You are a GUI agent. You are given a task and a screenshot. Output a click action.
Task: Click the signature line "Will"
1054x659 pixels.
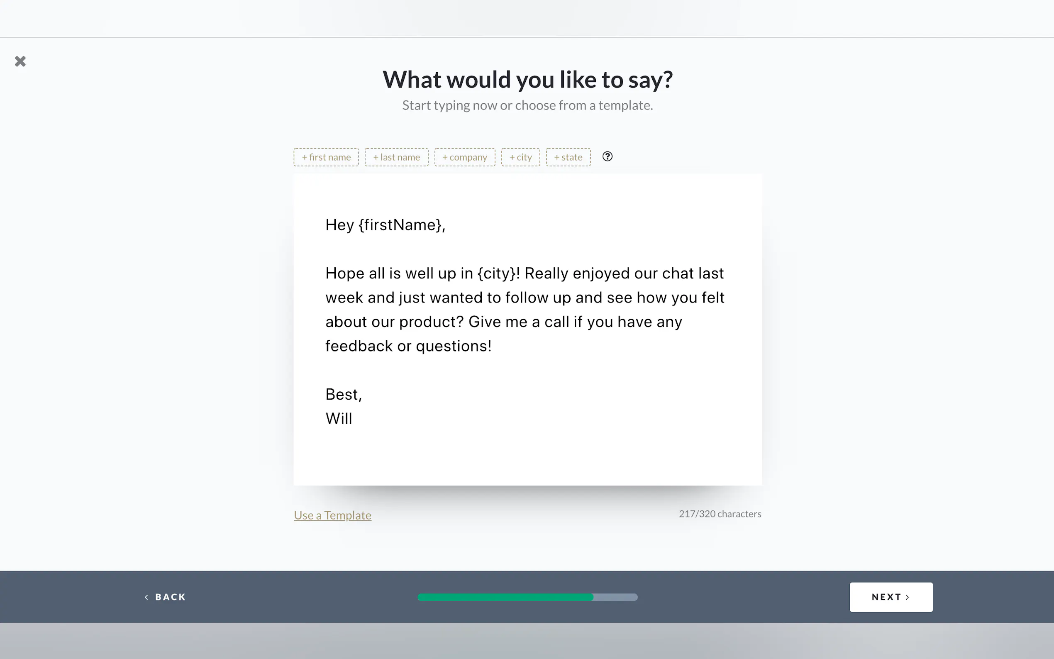coord(339,418)
